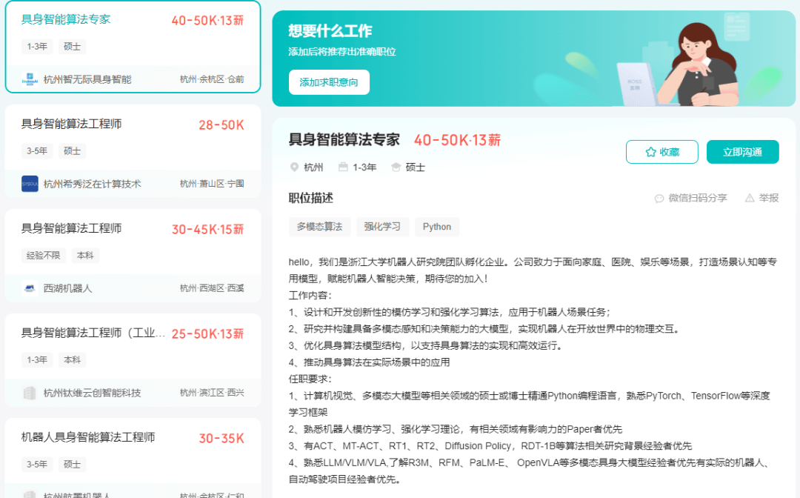Viewport: 800px width, 498px height.
Task: Select the Python skill tag
Action: [x=437, y=227]
